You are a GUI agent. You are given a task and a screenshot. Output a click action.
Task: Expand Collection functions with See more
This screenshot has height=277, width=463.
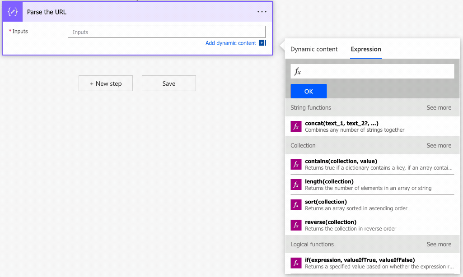tap(439, 146)
